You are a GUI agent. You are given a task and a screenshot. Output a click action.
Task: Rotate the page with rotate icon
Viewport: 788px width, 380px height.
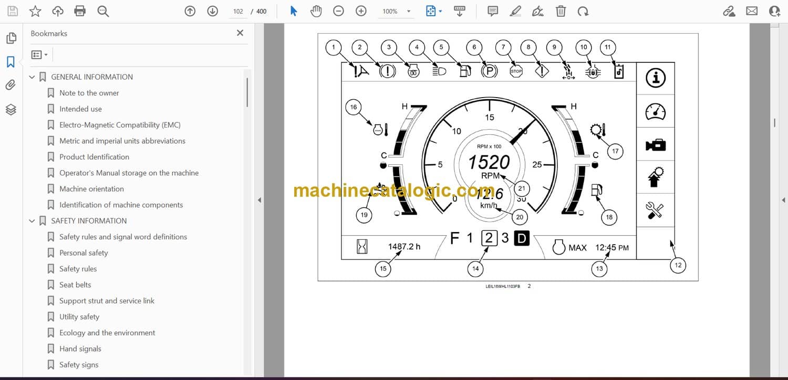pyautogui.click(x=583, y=11)
